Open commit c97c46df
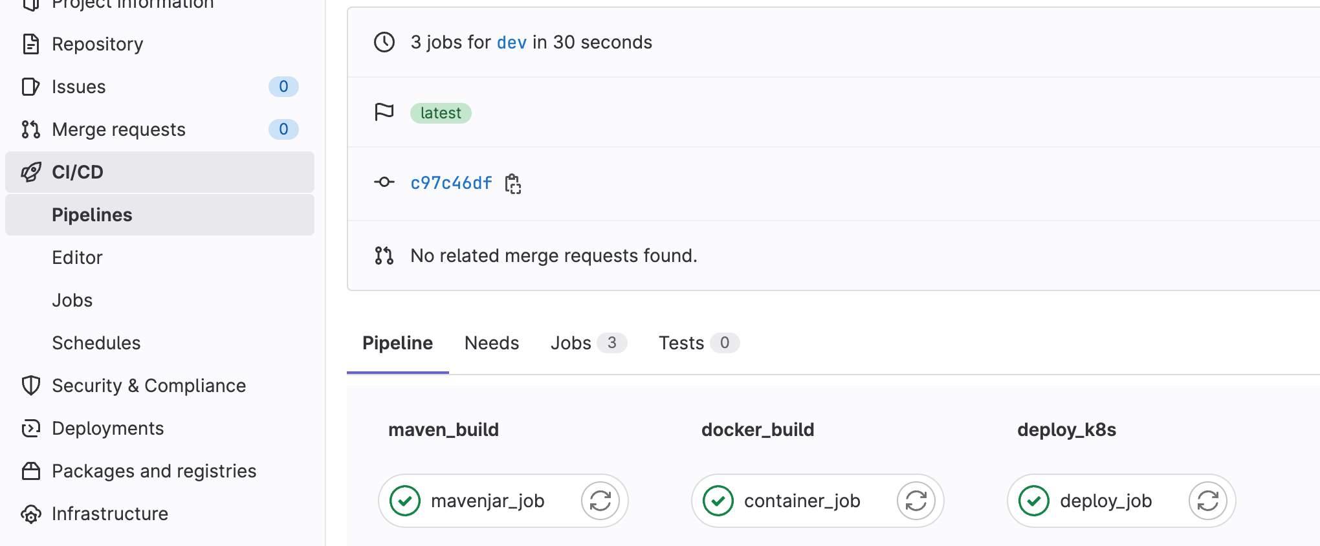 click(x=451, y=184)
